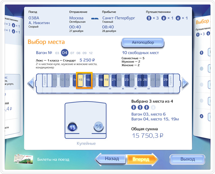Click occupied seat 28 on wagon map
Viewport: 215px width, 174px height.
point(158,80)
